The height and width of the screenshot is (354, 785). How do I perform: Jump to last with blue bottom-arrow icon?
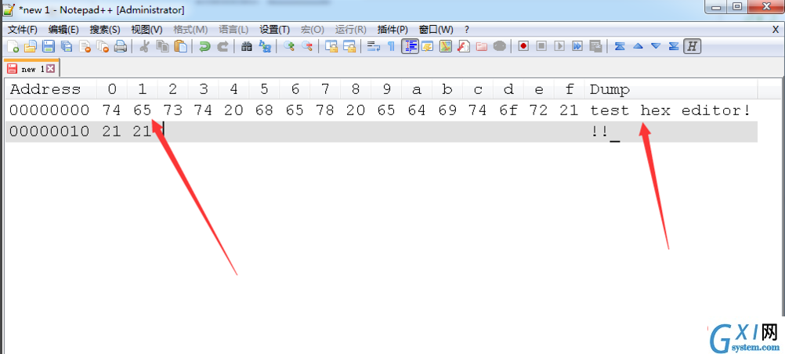coord(674,46)
